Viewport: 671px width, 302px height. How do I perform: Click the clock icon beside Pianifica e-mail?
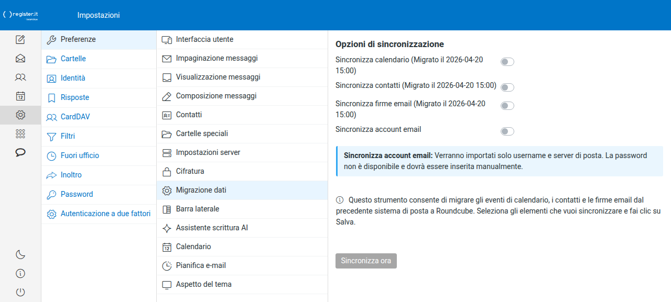tap(167, 265)
